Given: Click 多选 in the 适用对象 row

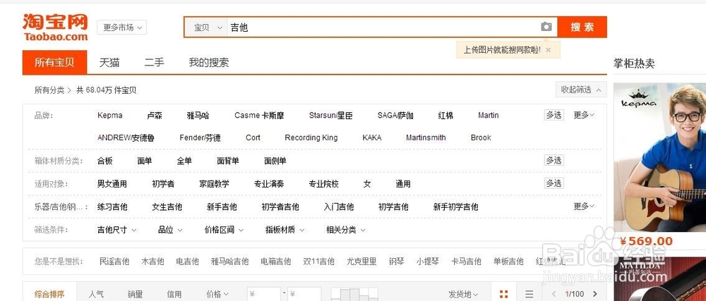Looking at the screenshot, I should [554, 183].
